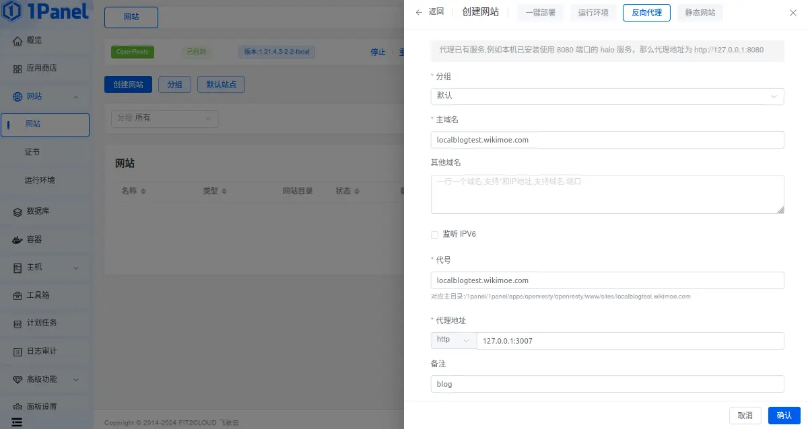808x429 pixels.
Task: Enable the 监听 IPV6 checkbox
Action: click(x=434, y=234)
